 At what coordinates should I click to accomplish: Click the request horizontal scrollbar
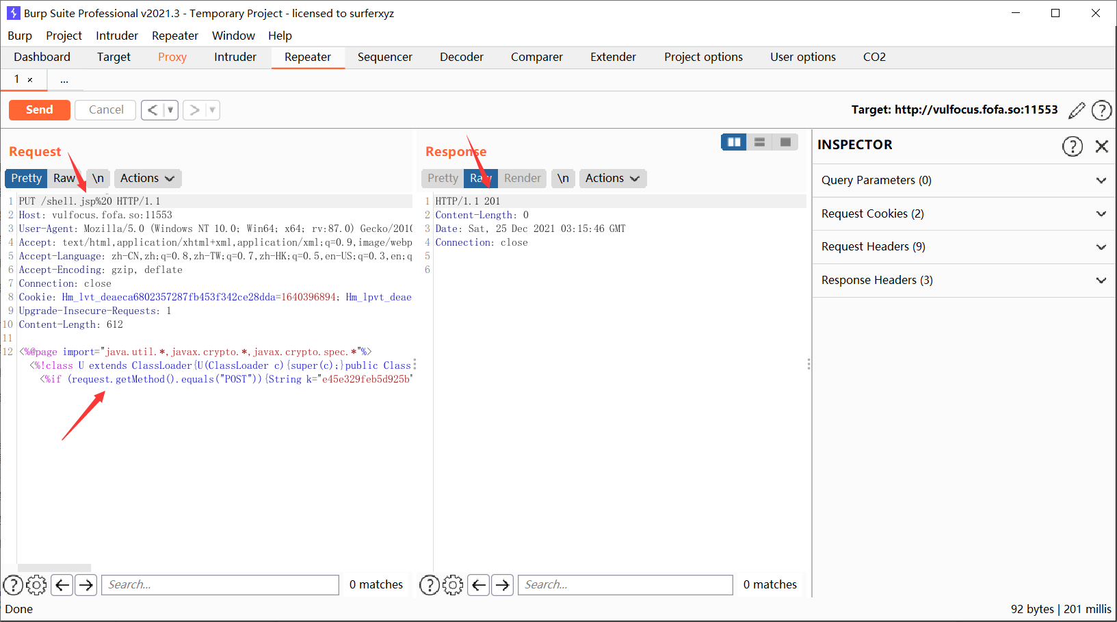[x=54, y=567]
